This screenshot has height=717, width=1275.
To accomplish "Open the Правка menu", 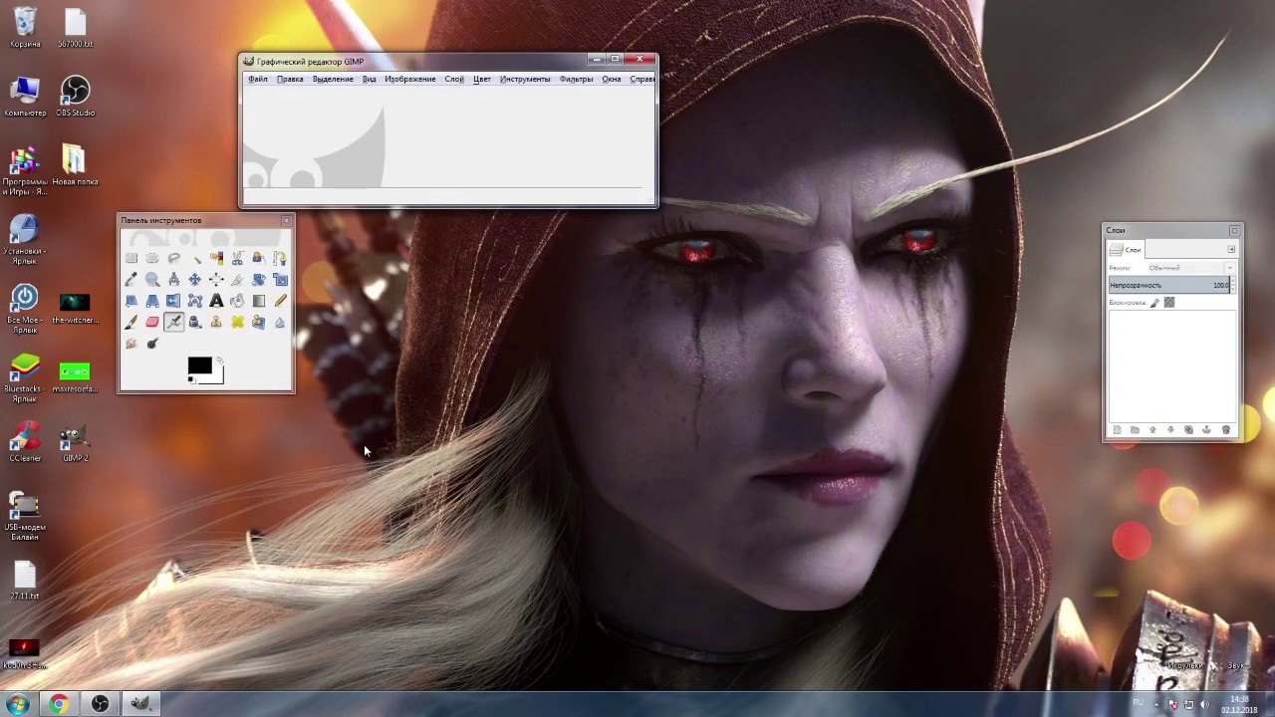I will pos(290,79).
